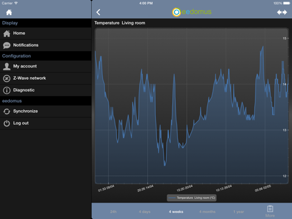This screenshot has height=219, width=292.
Task: Click the 15 y-axis label
Action: (x=285, y=38)
